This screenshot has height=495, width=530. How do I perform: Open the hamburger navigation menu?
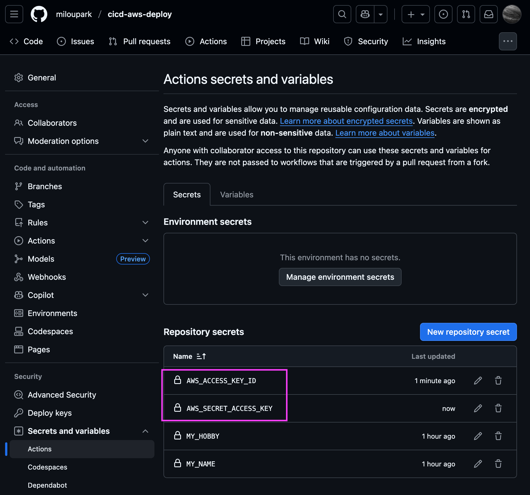tap(14, 14)
